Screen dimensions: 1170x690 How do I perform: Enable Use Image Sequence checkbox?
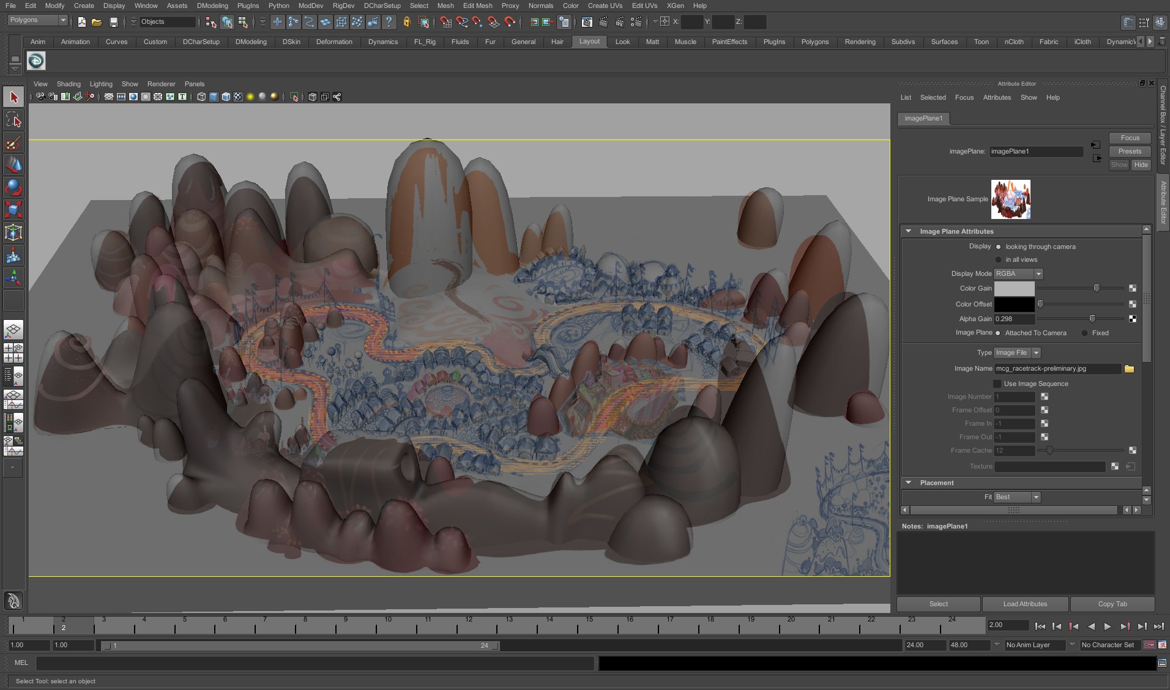click(x=997, y=384)
